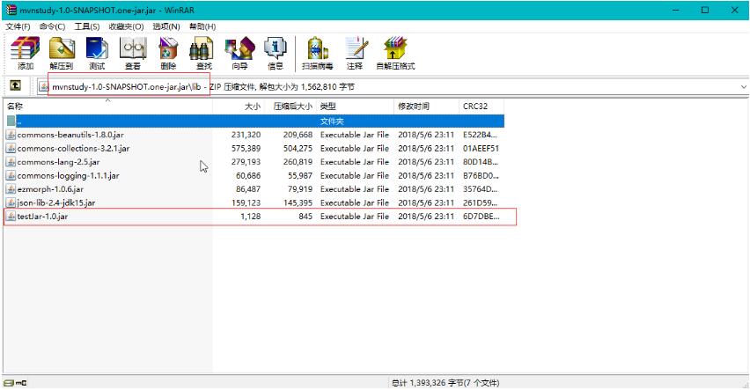This screenshot has width=750, height=390.
Task: Click the jar icon of commons-lang-2.5.jar
Action: pos(11,162)
